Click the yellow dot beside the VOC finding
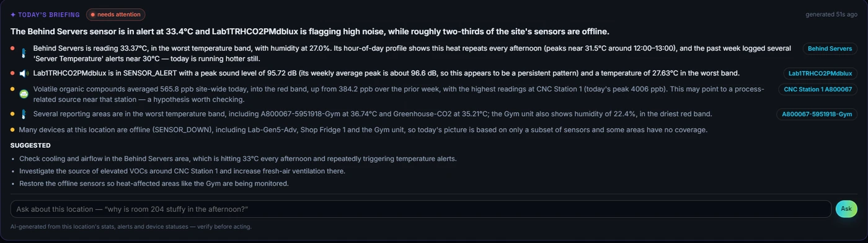This screenshot has height=243, width=868. click(12, 88)
